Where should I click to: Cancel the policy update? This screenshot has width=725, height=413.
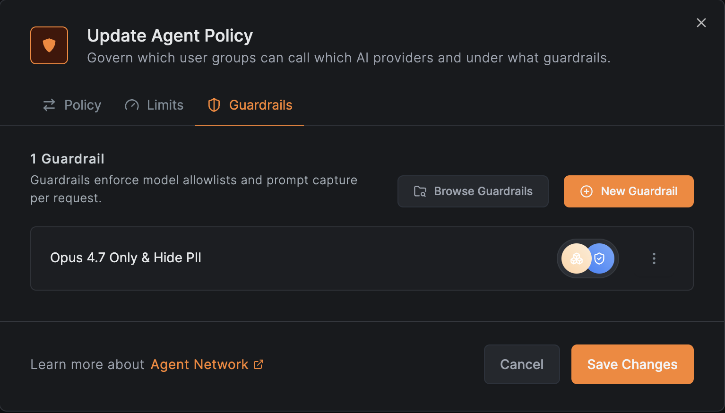tap(522, 364)
